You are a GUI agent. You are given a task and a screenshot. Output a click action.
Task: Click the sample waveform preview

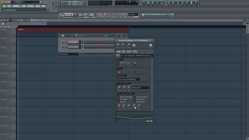pyautogui.click(x=135, y=117)
